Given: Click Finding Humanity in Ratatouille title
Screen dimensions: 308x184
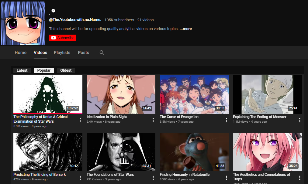Looking at the screenshot, I should point(185,174).
